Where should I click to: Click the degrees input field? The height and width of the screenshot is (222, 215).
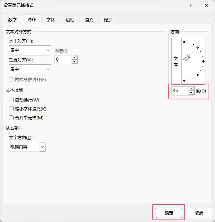pyautogui.click(x=179, y=91)
